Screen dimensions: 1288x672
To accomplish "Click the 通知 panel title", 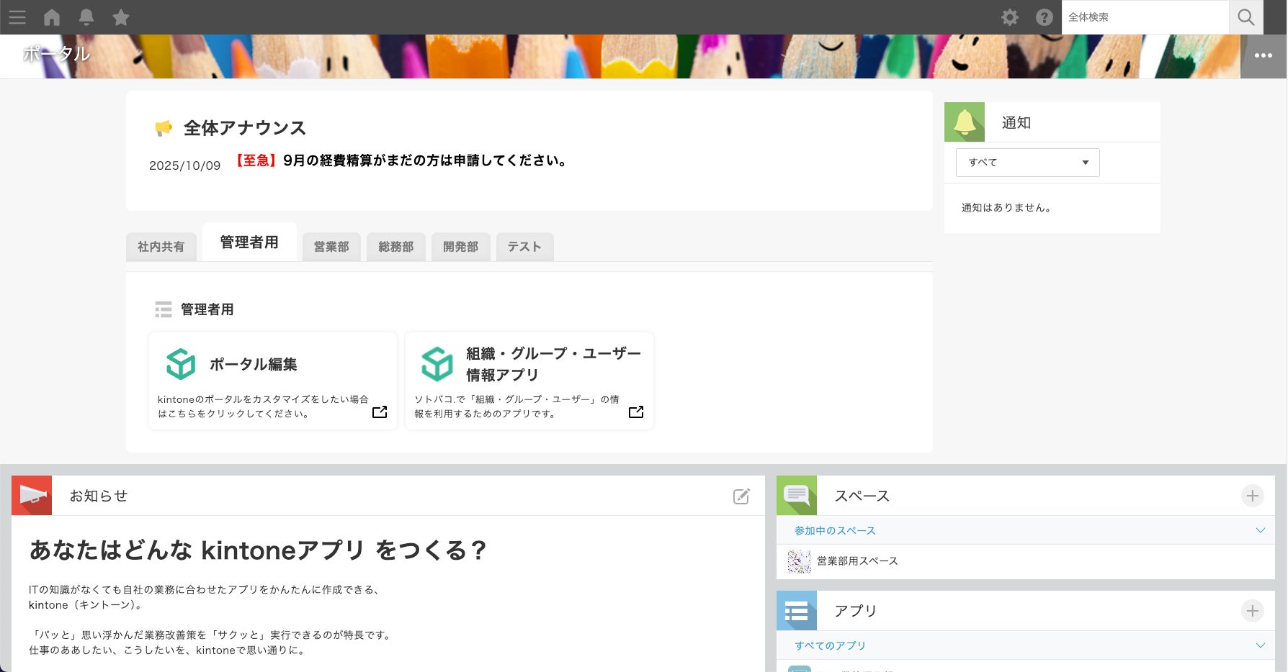I will (1016, 123).
